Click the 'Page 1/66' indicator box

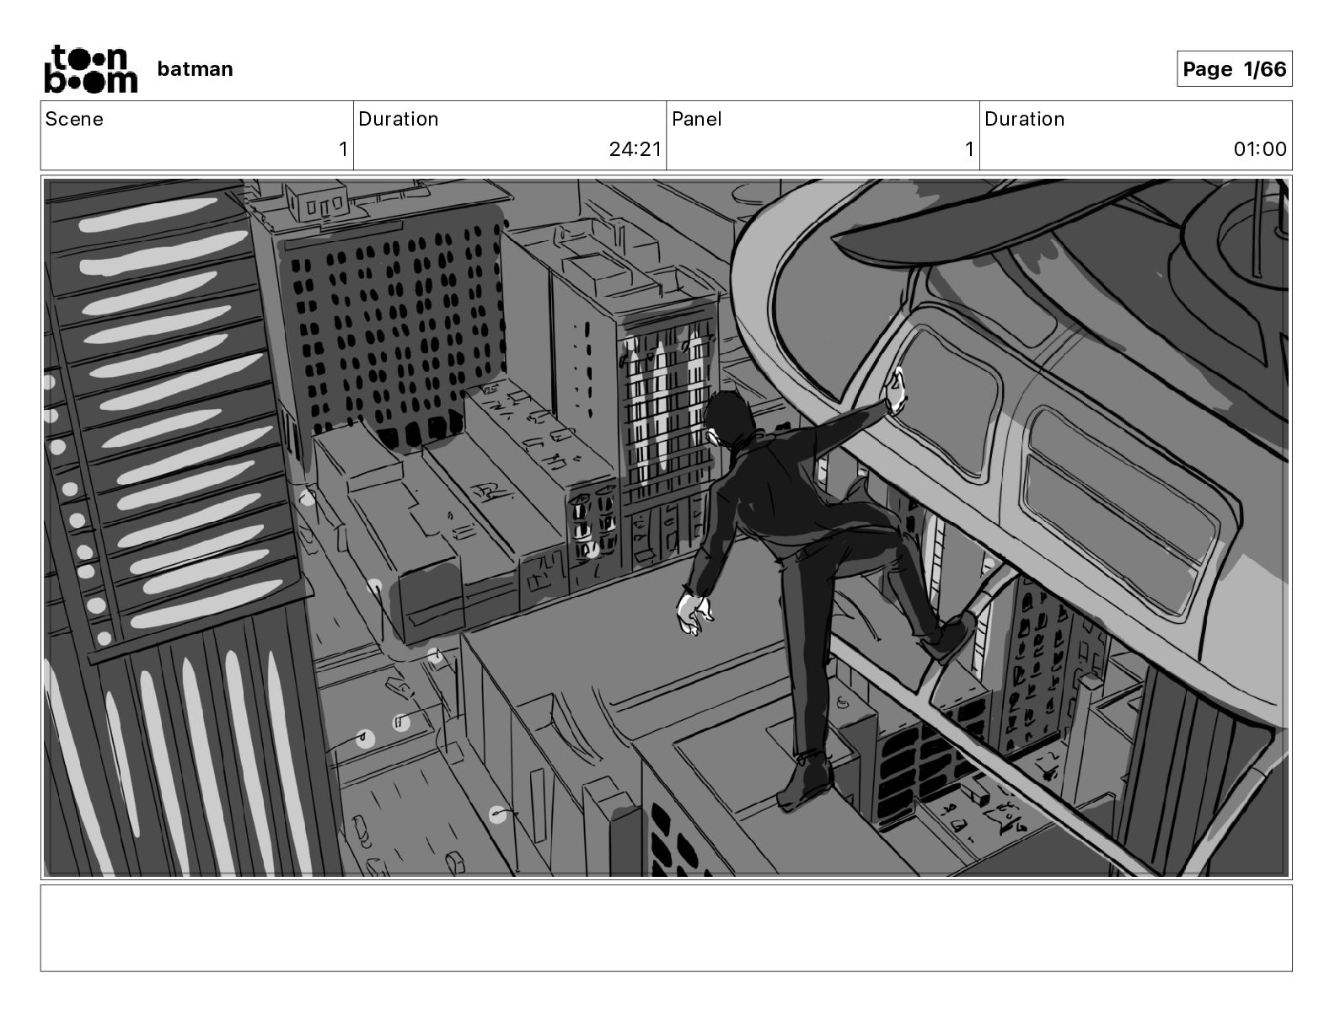1234,69
